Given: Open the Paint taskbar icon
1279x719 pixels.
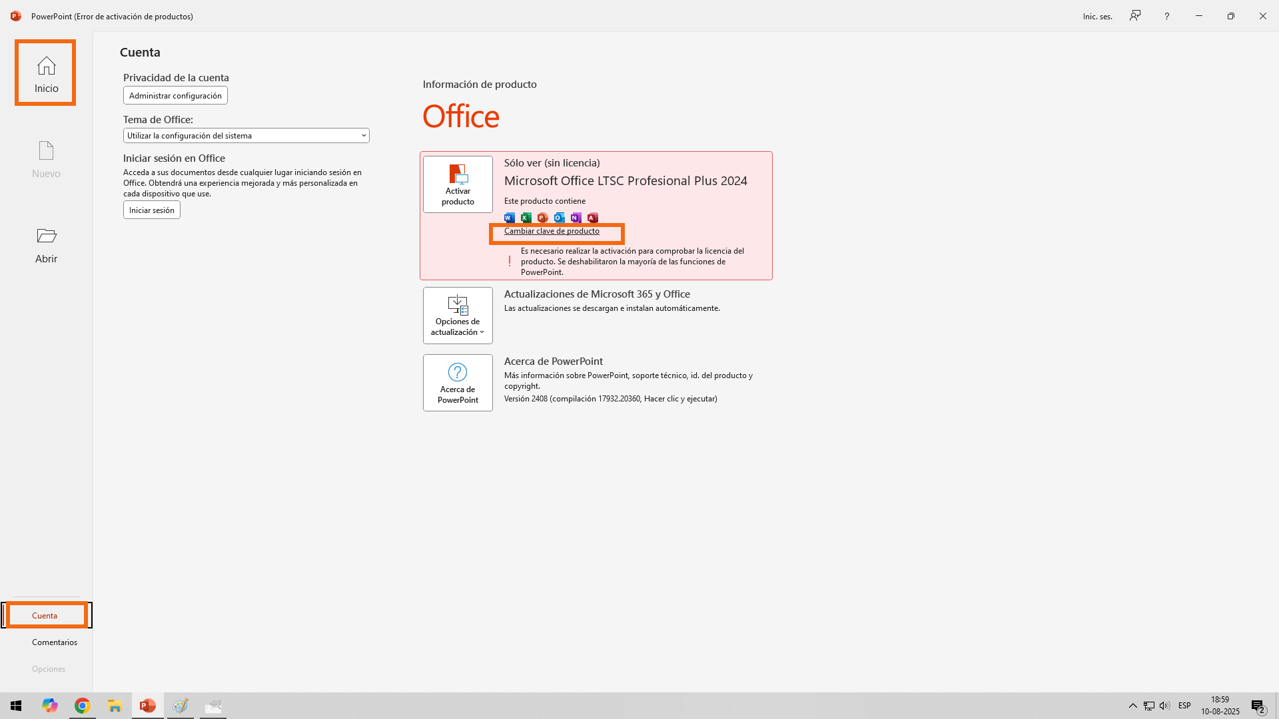Looking at the screenshot, I should coord(180,706).
